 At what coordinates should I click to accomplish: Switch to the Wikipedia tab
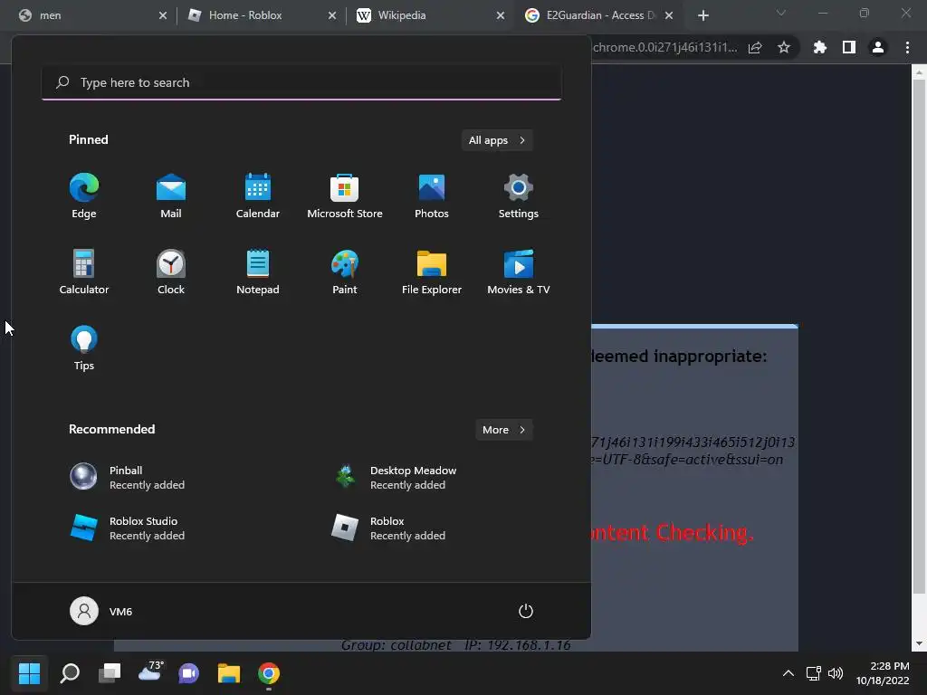click(x=430, y=15)
